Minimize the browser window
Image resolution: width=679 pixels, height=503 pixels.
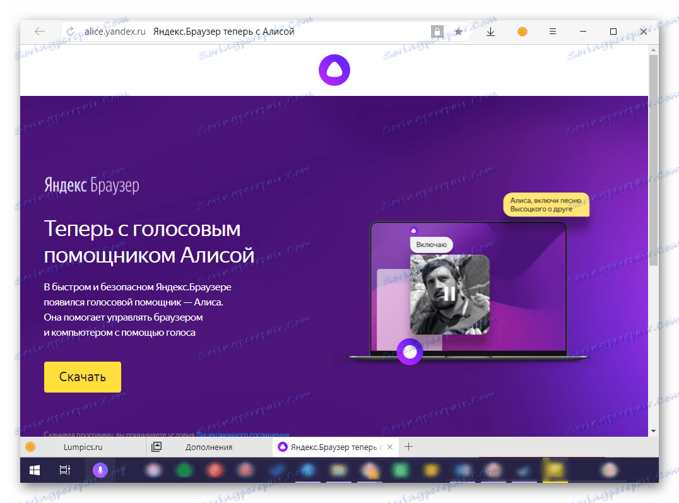(583, 31)
